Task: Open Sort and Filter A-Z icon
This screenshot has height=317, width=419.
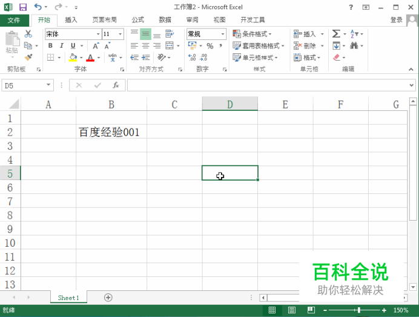Action: (x=354, y=34)
